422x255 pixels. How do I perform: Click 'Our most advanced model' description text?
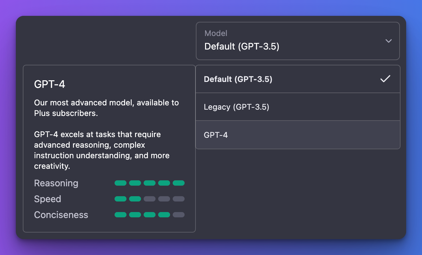pyautogui.click(x=106, y=108)
